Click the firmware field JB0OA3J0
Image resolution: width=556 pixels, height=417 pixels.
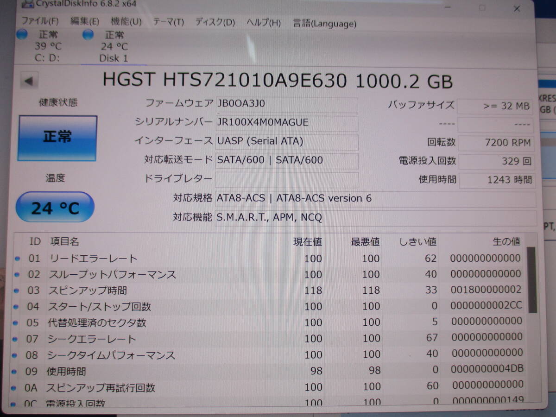coord(287,104)
